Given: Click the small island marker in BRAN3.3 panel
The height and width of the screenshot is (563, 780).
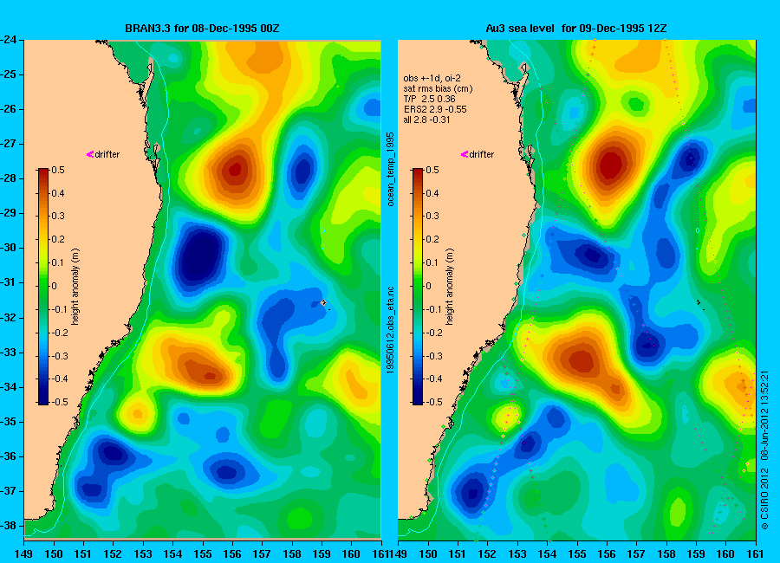Looking at the screenshot, I should [324, 302].
